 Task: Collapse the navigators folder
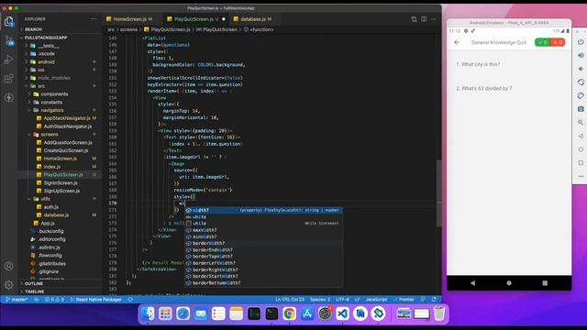[61, 110]
